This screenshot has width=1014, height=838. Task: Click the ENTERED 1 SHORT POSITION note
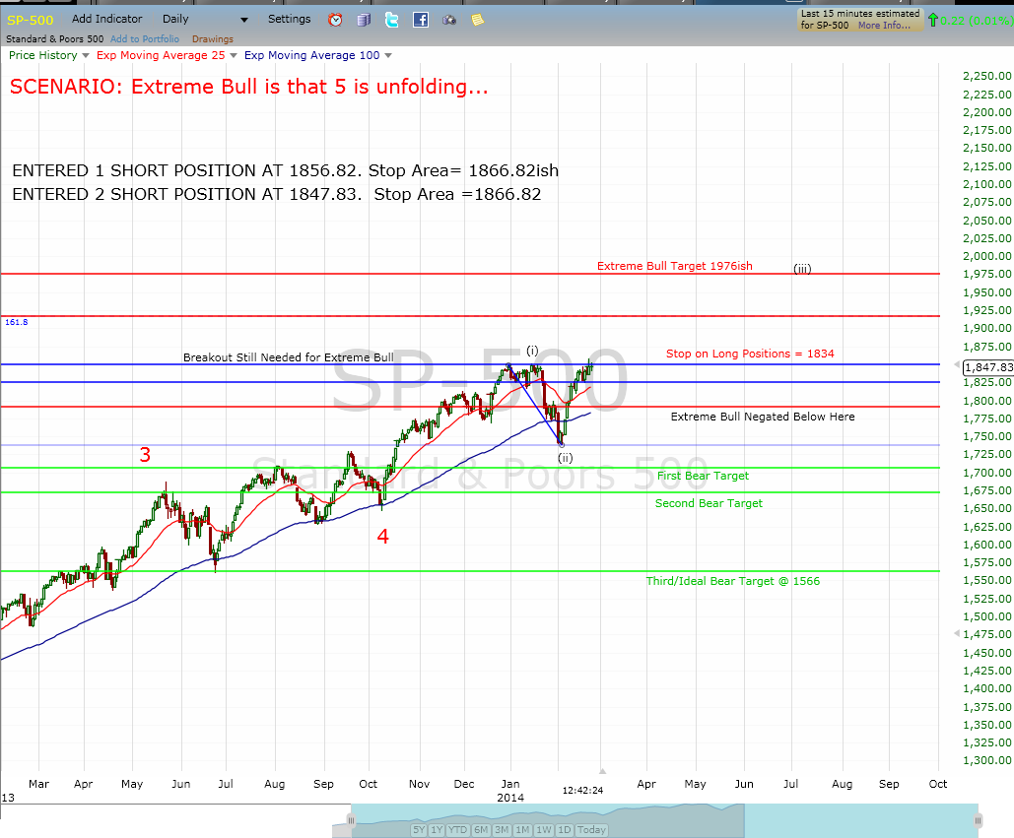285,170
